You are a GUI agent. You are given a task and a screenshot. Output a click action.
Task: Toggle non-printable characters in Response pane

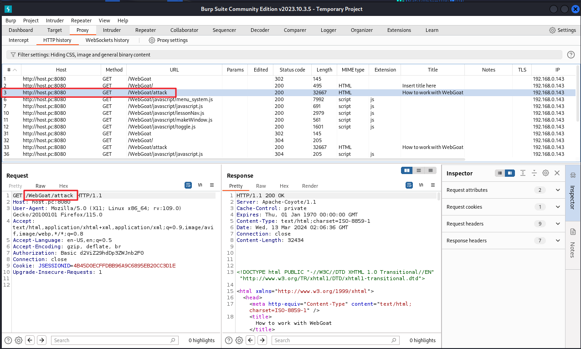(x=421, y=185)
